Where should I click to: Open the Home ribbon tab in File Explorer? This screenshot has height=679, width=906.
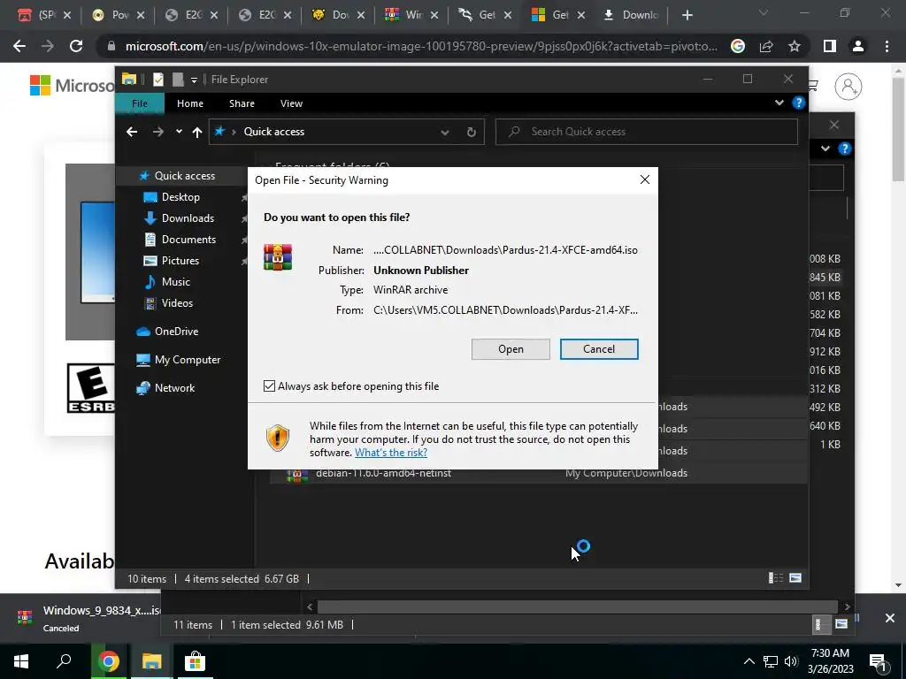point(190,103)
